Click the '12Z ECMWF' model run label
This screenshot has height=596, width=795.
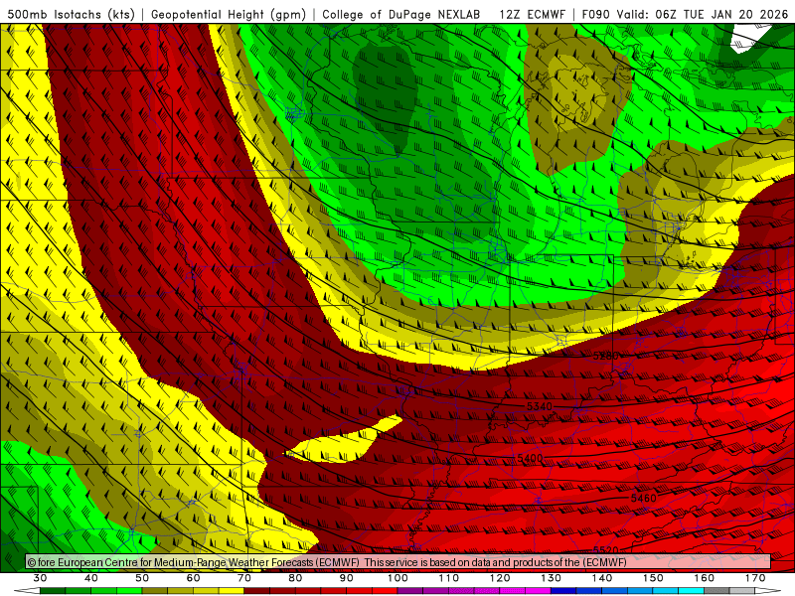532,14
